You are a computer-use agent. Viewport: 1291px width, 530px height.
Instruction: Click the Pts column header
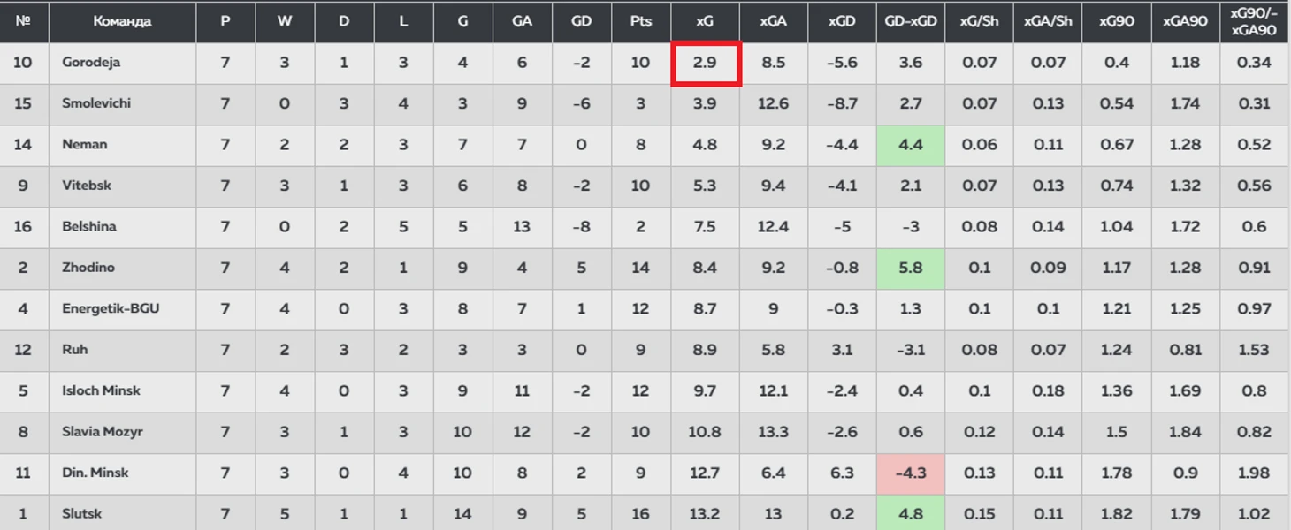click(x=641, y=21)
